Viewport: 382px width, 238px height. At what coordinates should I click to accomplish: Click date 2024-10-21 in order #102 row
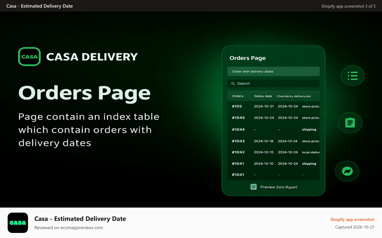coord(264,106)
